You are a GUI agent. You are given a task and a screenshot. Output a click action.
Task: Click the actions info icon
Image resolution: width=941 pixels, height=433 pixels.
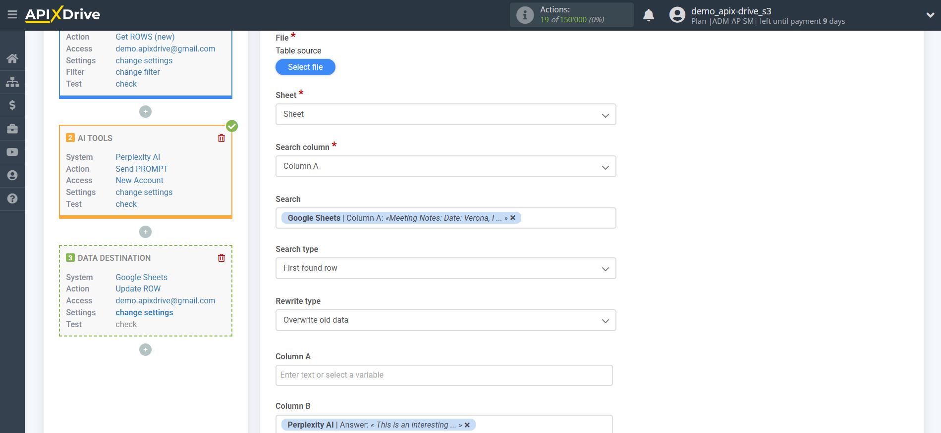pos(525,15)
